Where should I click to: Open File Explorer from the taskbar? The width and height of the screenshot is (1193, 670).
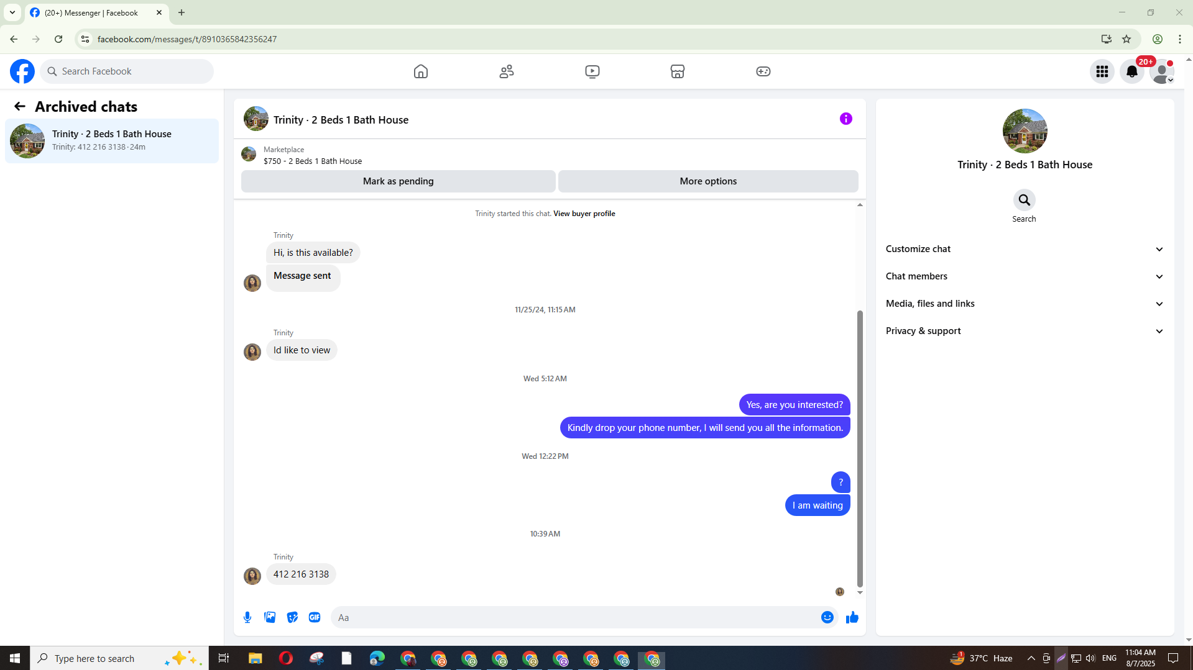click(256, 658)
